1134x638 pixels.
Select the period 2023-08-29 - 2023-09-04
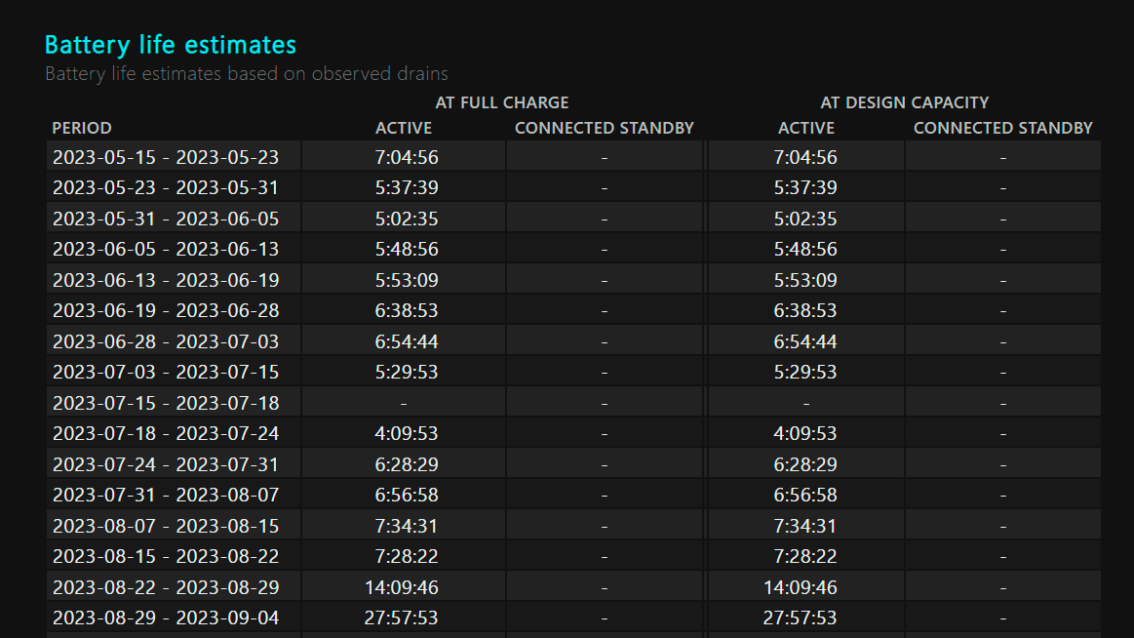click(x=166, y=618)
